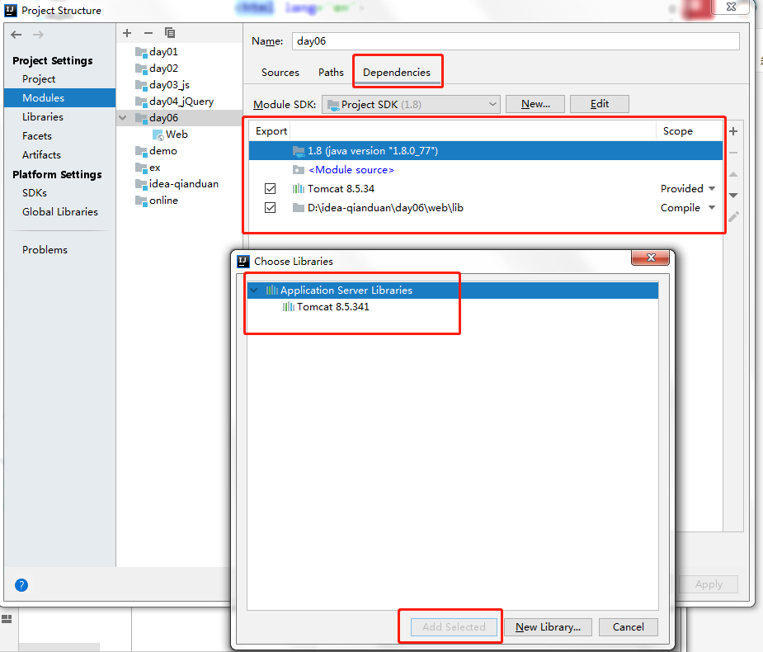Viewport: 763px width, 652px height.
Task: Select the day04_jQuery module
Action: coord(180,102)
